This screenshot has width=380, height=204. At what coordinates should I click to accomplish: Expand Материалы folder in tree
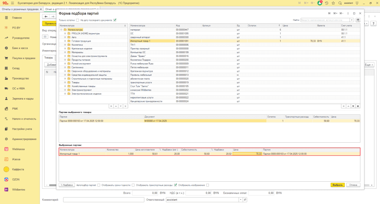click(x=65, y=52)
